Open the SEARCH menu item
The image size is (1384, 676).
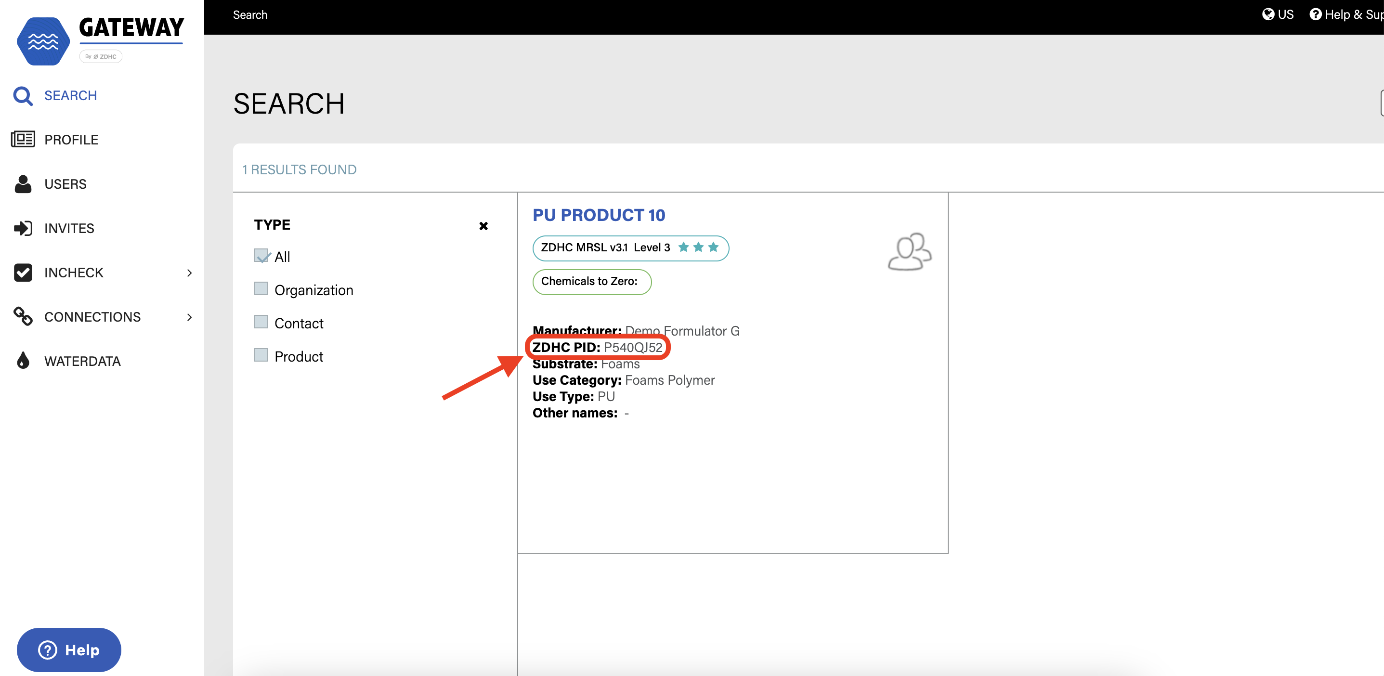click(70, 96)
